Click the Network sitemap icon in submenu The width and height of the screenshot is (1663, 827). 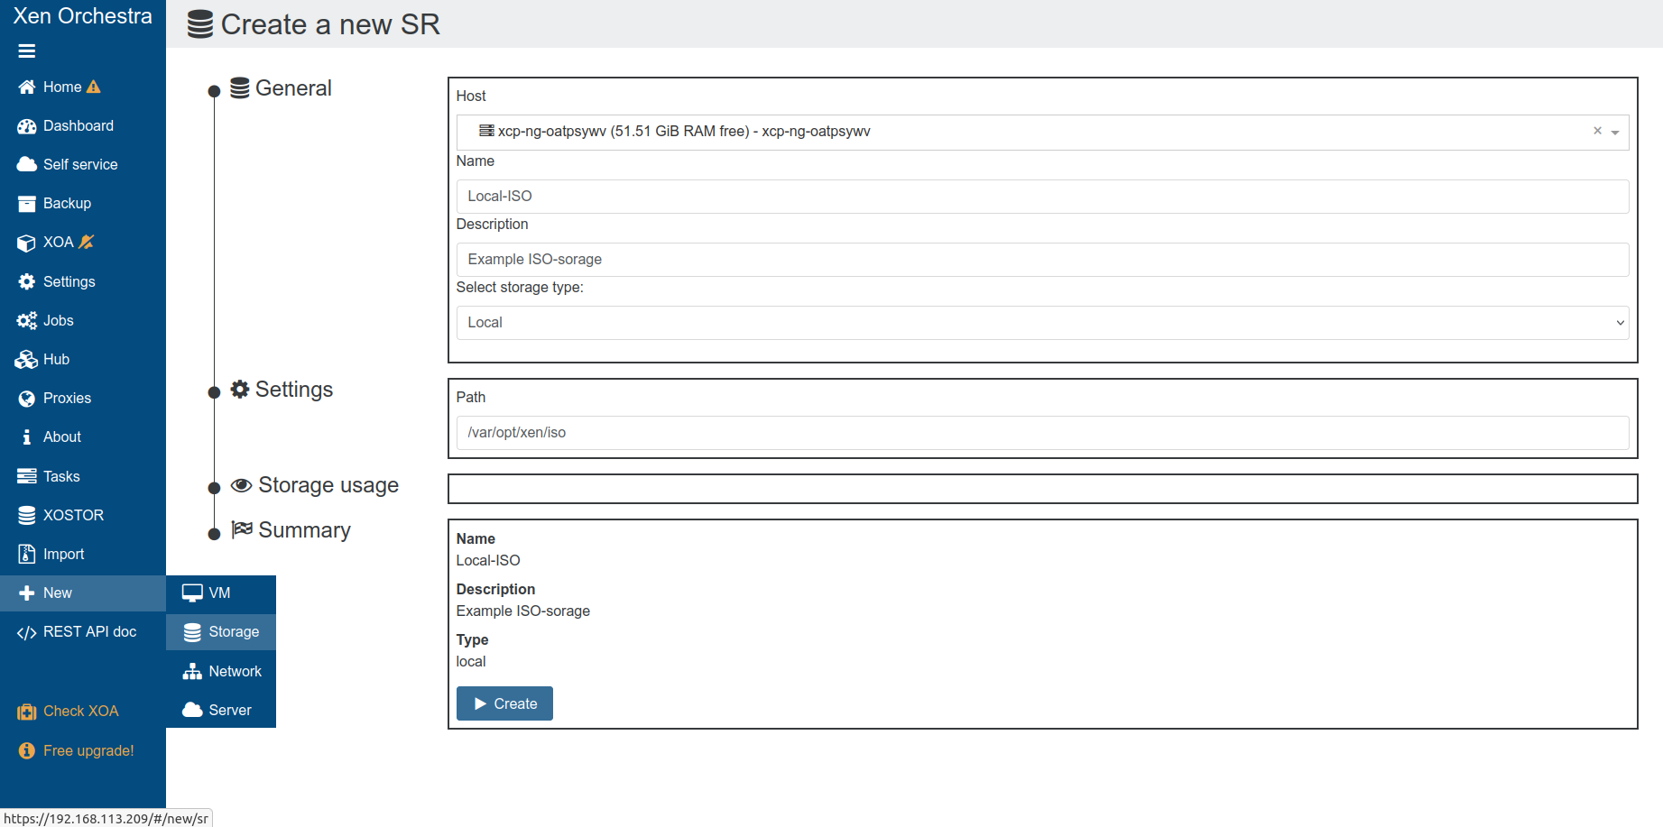coord(192,672)
